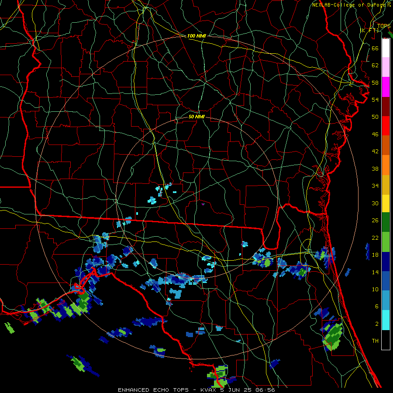Image resolution: width=393 pixels, height=393 pixels.
Task: Click the 2 value on the legend scale
Action: [376, 324]
